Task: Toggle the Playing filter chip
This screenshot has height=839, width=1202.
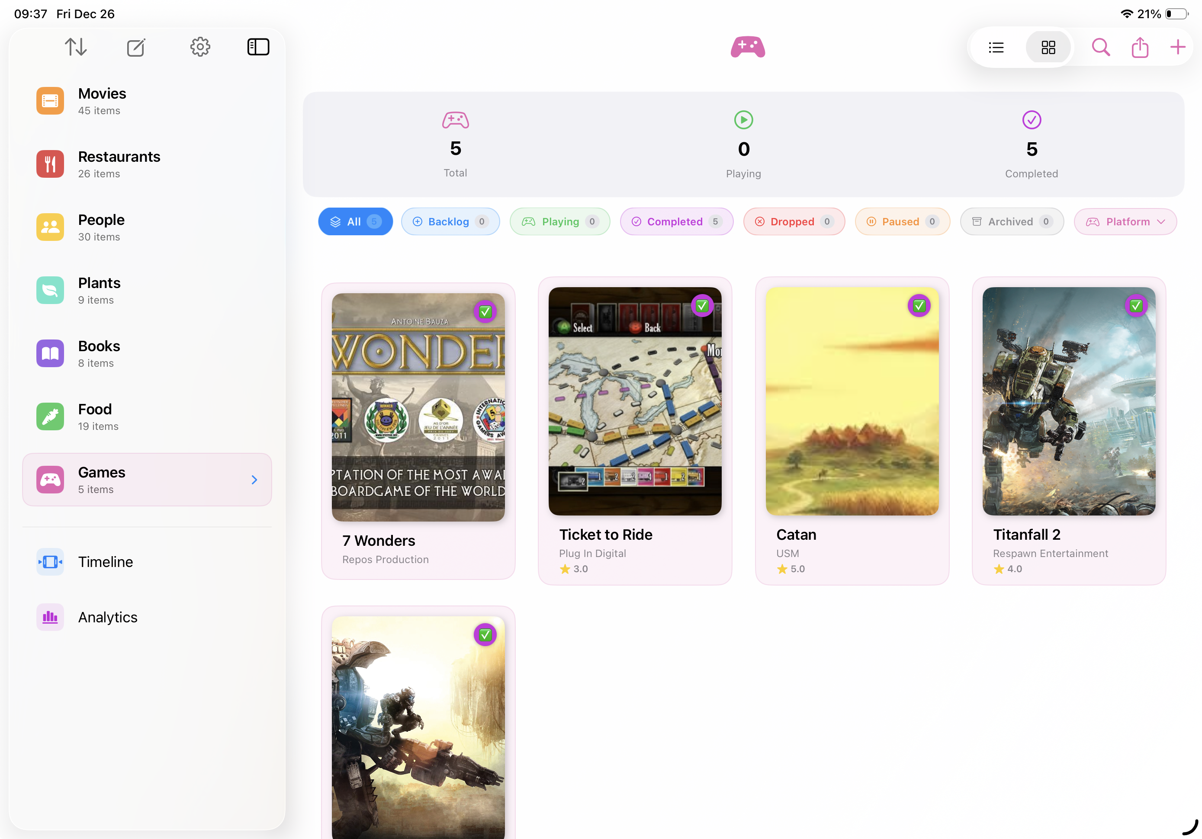Action: click(559, 221)
